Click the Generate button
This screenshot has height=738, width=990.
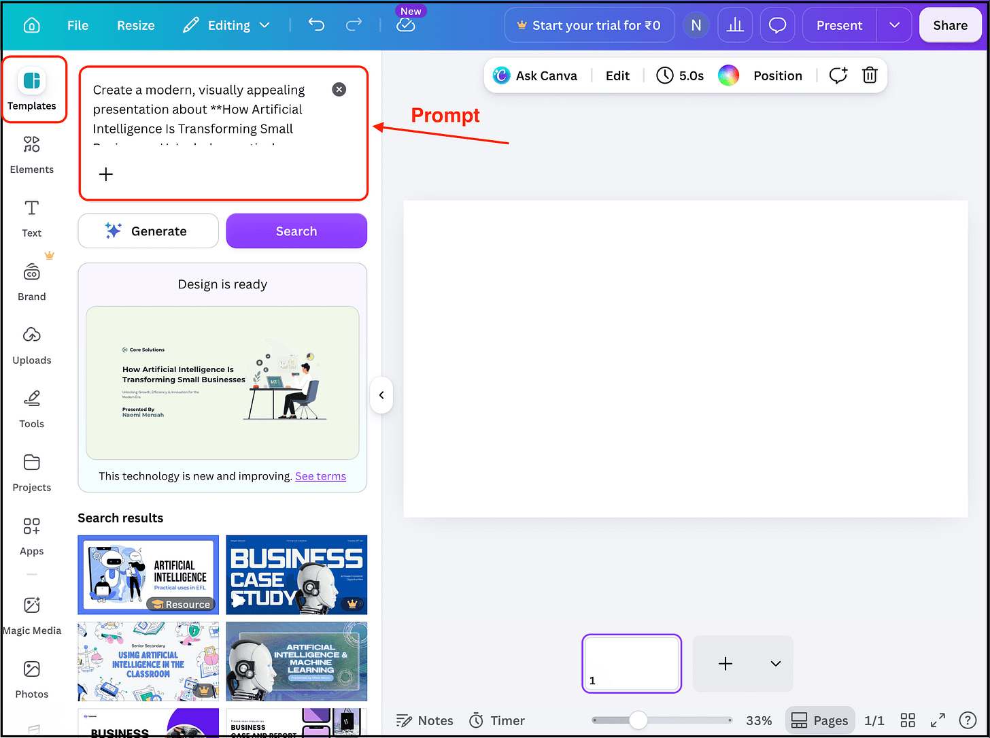pos(148,231)
